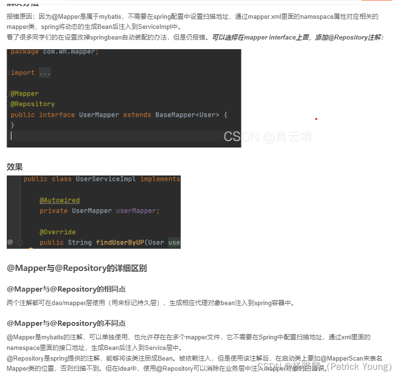Open the UserServiceImpl code screenshot
Screen dimensions: 399x376
pyautogui.click(x=93, y=212)
